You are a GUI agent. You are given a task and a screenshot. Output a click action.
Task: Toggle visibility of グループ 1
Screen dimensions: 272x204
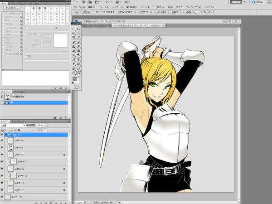[x=2, y=135]
